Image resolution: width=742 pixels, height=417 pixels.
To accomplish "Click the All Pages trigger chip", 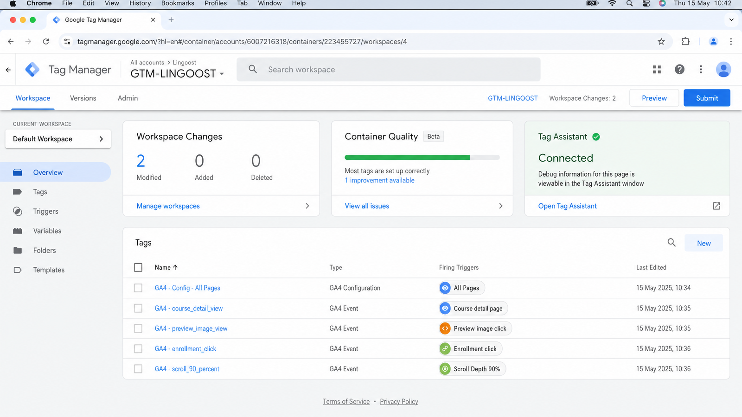I will click(x=462, y=288).
